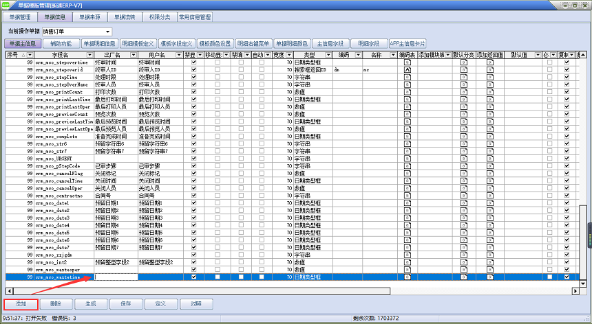Open 默认分类 icon in crm_mco_stepoverid row

coord(464,70)
